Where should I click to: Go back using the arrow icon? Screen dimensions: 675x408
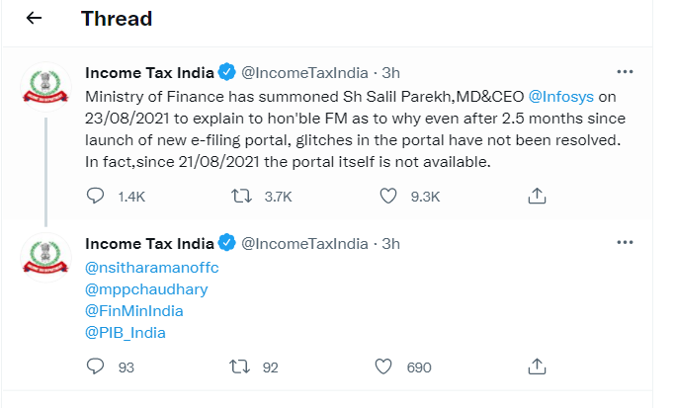pos(34,19)
